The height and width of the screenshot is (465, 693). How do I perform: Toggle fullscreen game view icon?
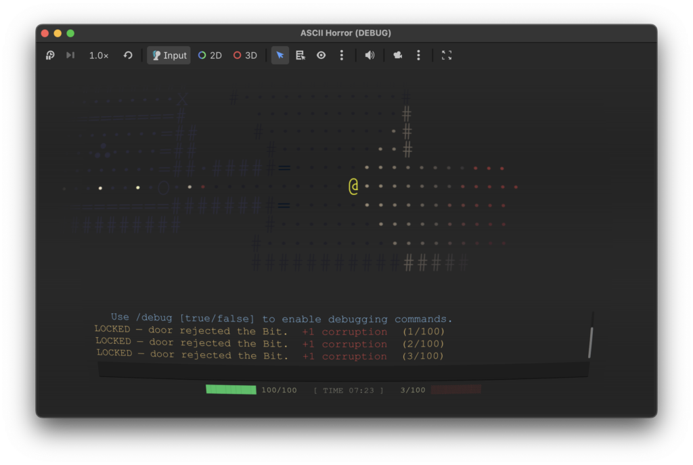click(447, 56)
